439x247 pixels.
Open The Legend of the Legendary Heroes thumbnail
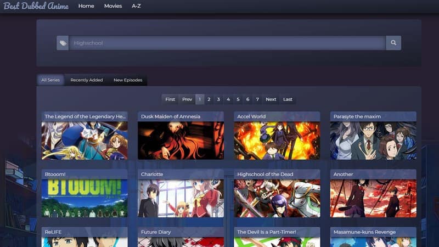point(85,141)
